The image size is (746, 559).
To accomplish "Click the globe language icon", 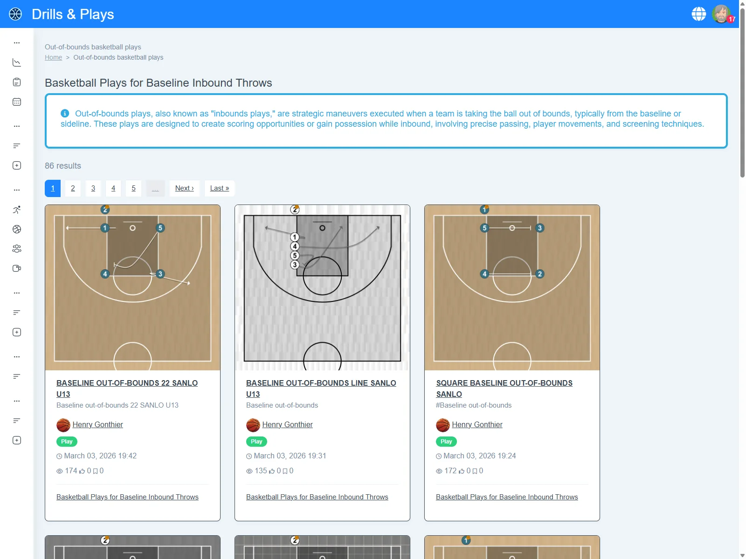I will click(698, 14).
